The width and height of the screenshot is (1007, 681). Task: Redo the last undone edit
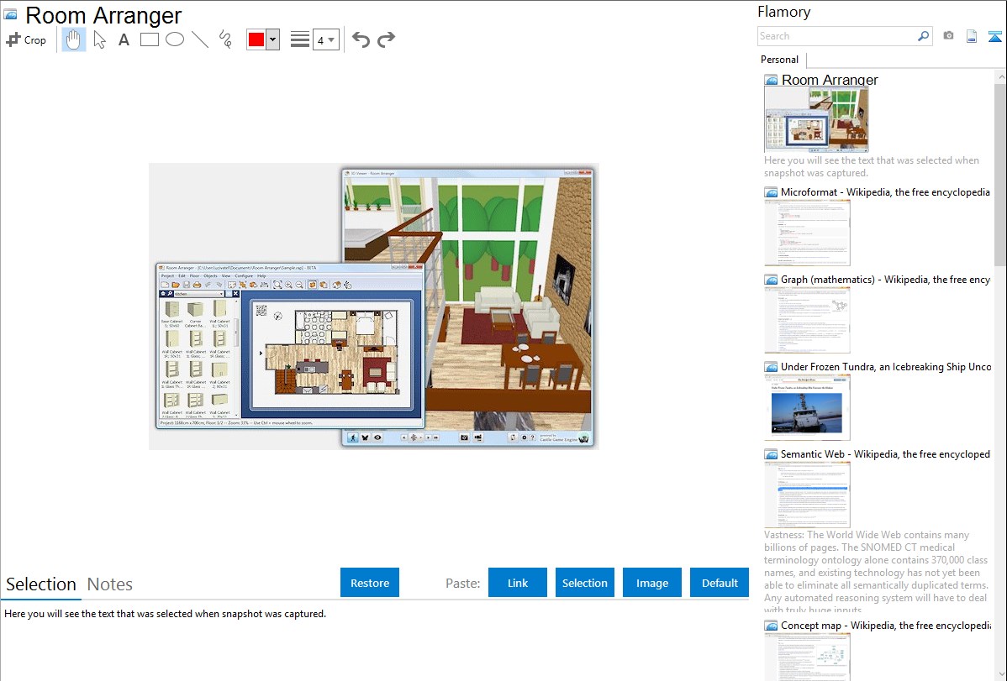pos(387,39)
